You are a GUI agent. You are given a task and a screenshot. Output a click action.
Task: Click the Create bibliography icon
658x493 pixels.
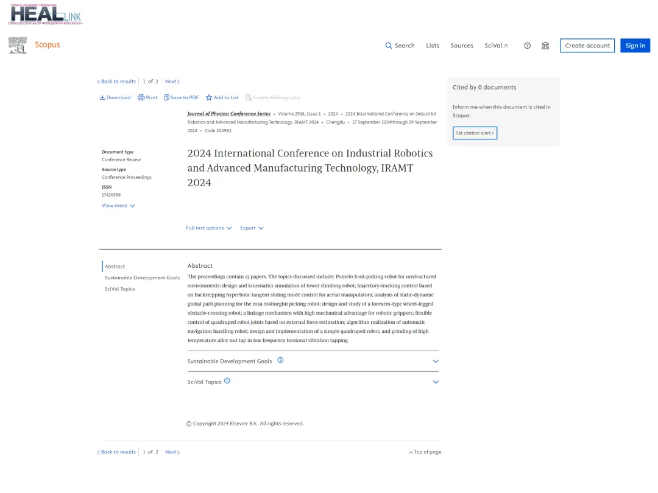point(249,97)
